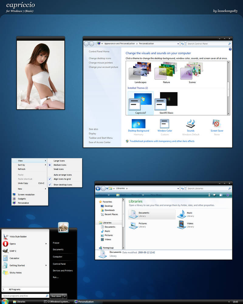Choose Personalize in context menu
This screenshot has width=243, height=304.
click(x=23, y=203)
